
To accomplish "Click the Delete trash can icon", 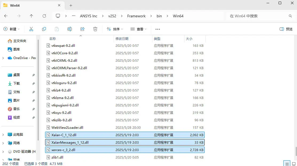I will click(95, 29).
